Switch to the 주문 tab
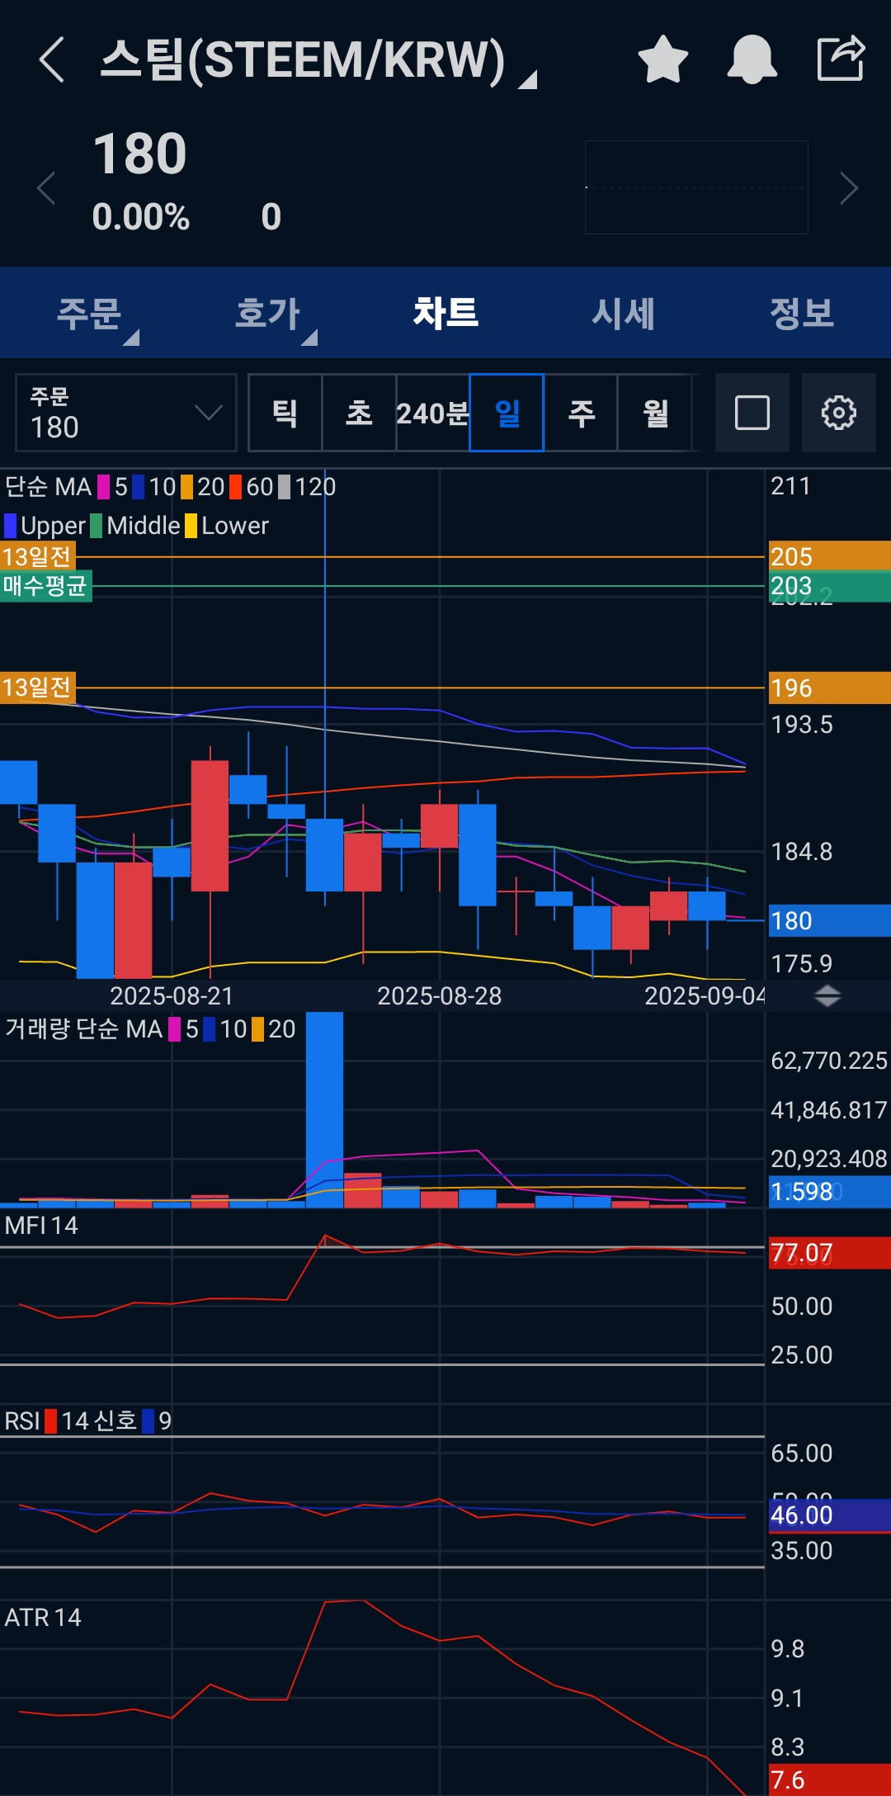The width and height of the screenshot is (891, 1796). (89, 314)
